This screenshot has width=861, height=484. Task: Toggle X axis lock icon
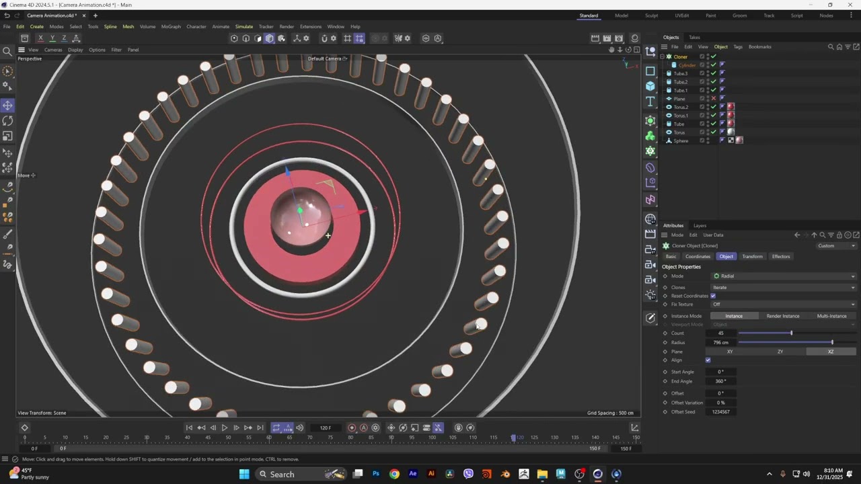40,38
